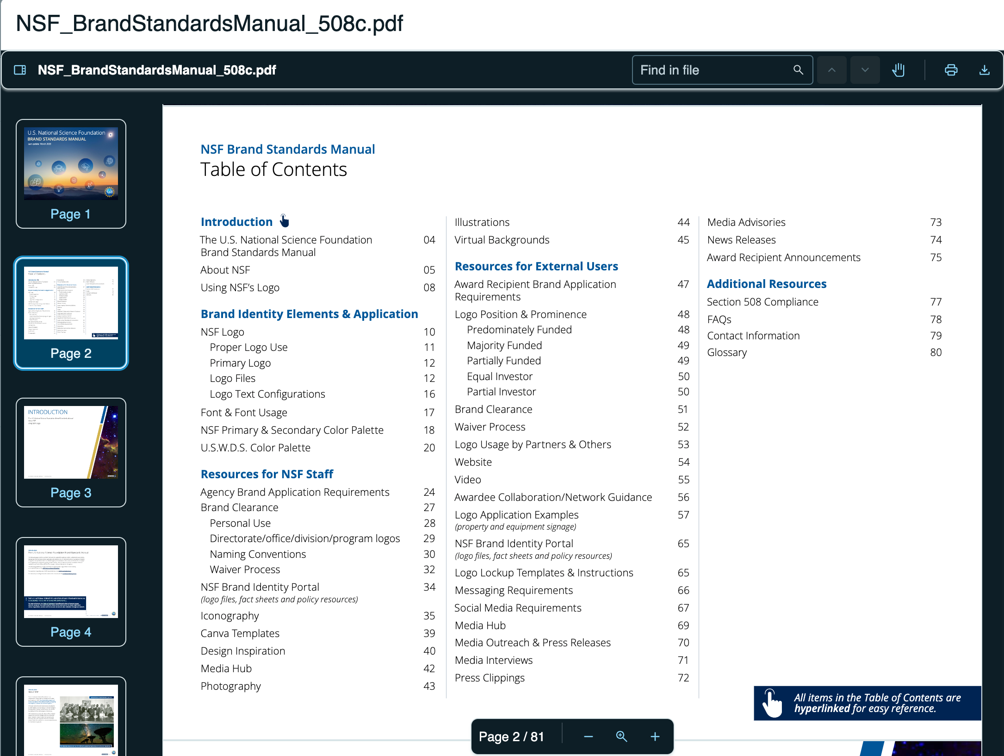Click the Page 2 / 81 indicator
The height and width of the screenshot is (756, 1004).
pyautogui.click(x=511, y=737)
